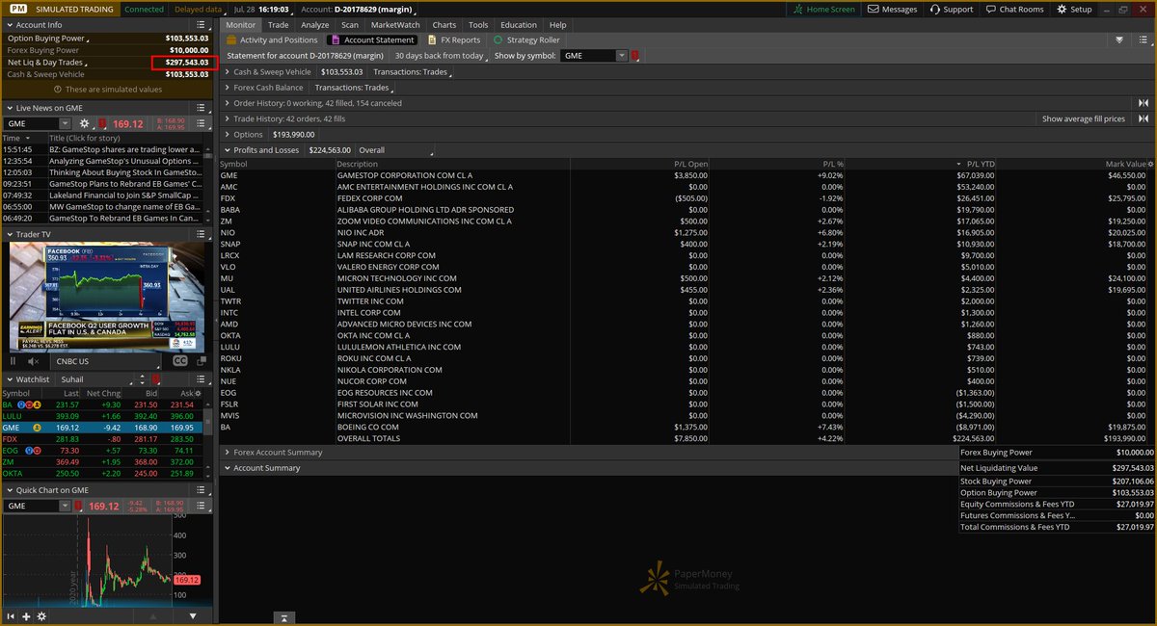Viewport: 1157px width, 626px height.
Task: Click Trade History expand-columns icon
Action: click(x=1144, y=118)
